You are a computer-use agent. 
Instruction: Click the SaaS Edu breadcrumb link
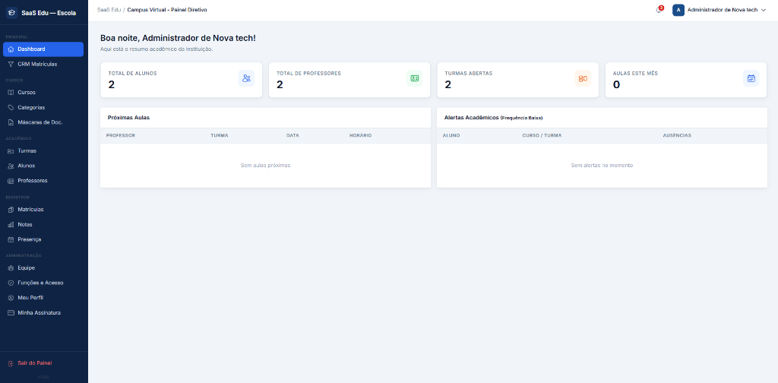click(109, 10)
